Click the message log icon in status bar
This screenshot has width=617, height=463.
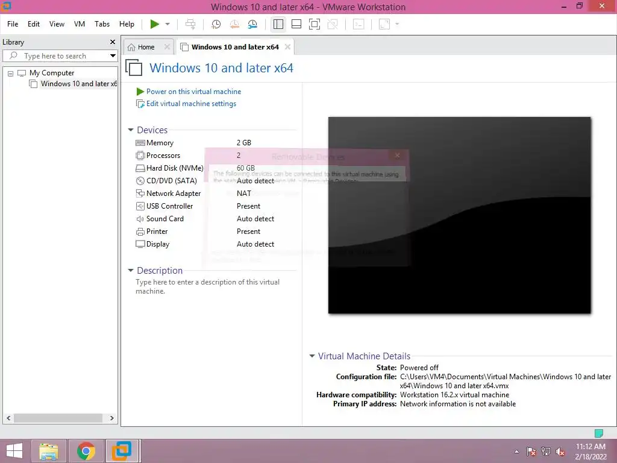(x=599, y=433)
